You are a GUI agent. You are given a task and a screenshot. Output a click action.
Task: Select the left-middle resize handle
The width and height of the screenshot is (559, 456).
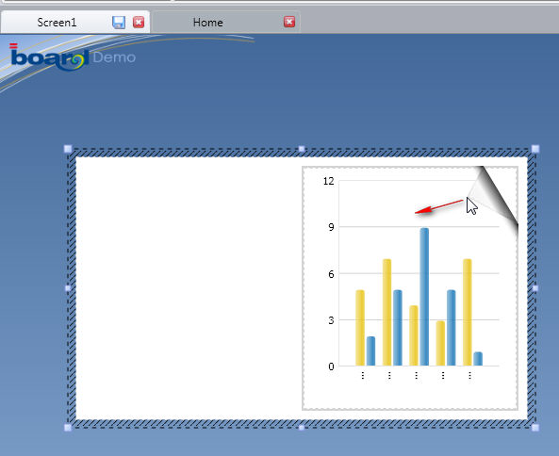point(68,288)
